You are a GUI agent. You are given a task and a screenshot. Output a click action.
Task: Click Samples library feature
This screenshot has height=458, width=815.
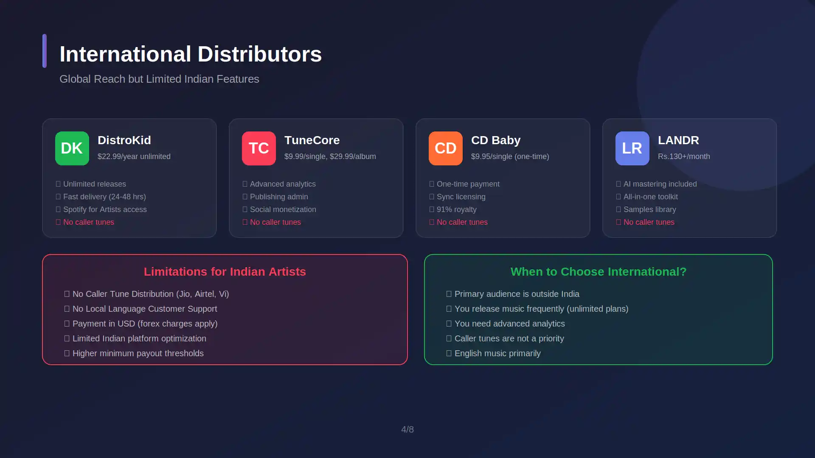click(x=646, y=209)
